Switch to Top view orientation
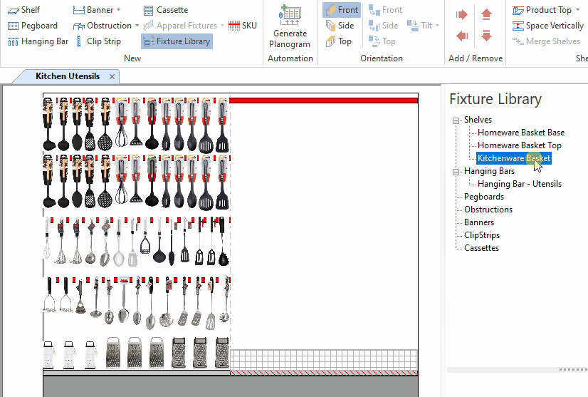This screenshot has width=588, height=397. 339,41
